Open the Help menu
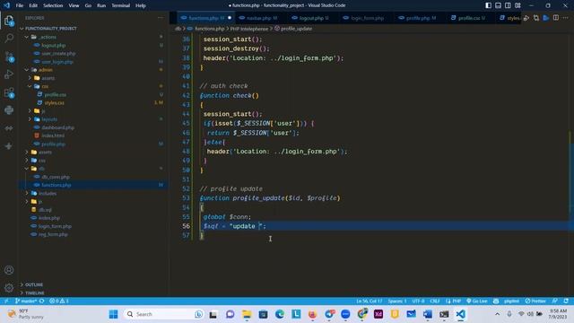Screen dimensions: 574x323 [141, 5]
